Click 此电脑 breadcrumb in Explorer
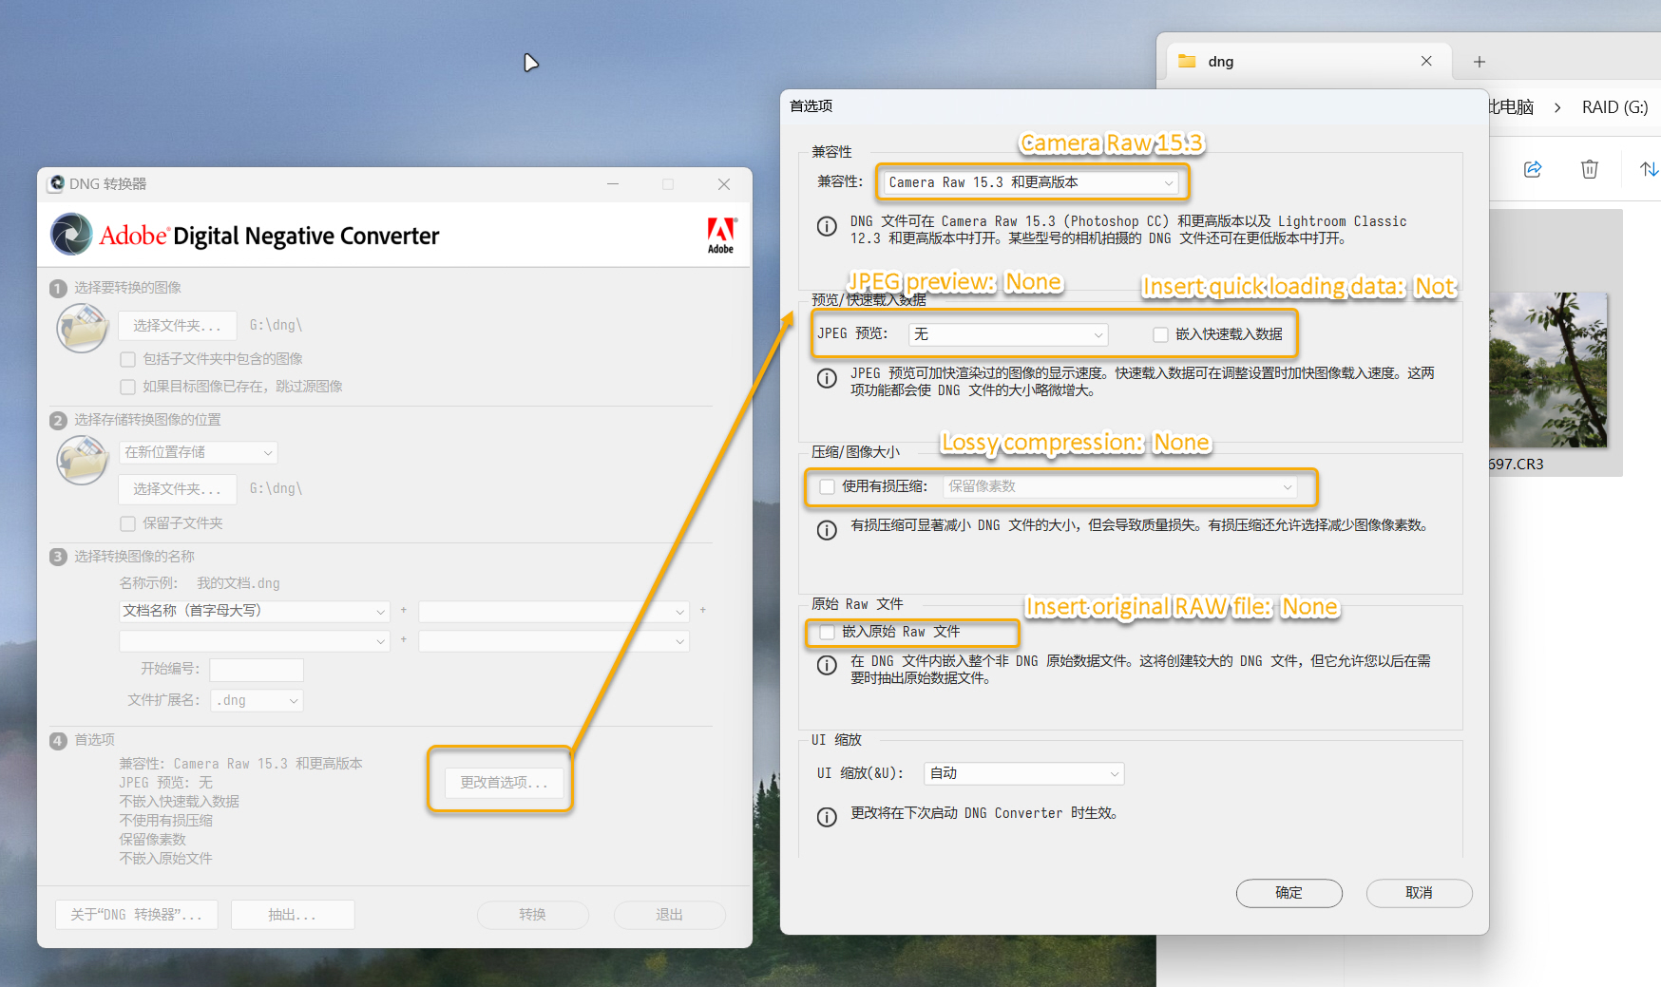Image resolution: width=1661 pixels, height=987 pixels. [1512, 107]
